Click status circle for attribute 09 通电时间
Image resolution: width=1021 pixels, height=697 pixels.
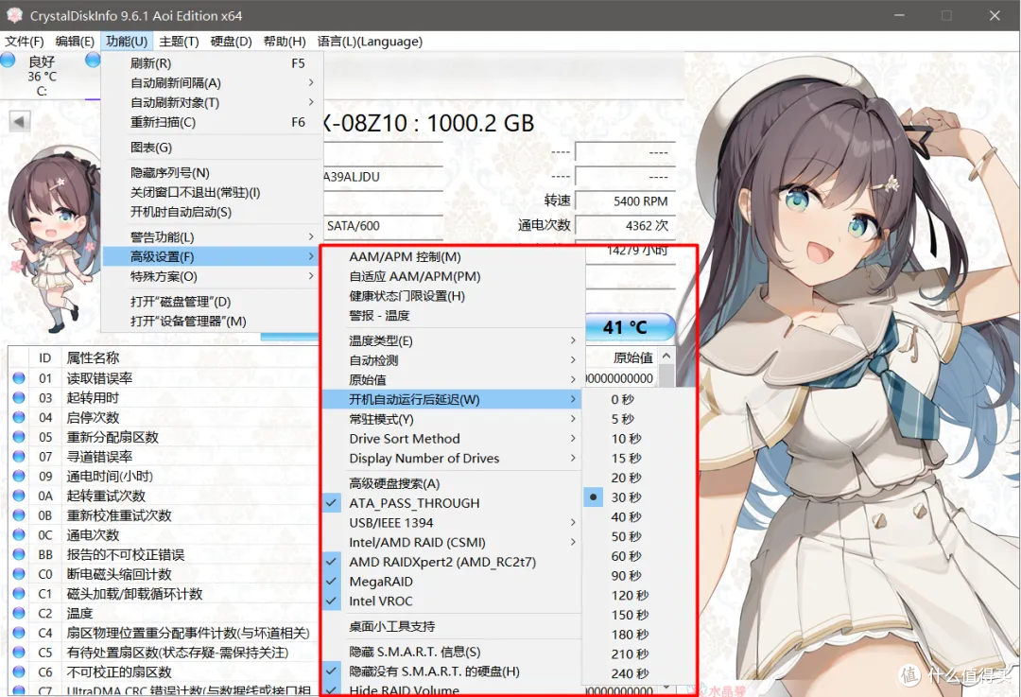coord(19,477)
